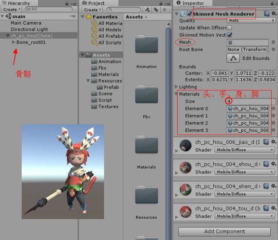278x240 pixels.
Task: Select All Prefabs favorite search
Action: [110, 36]
